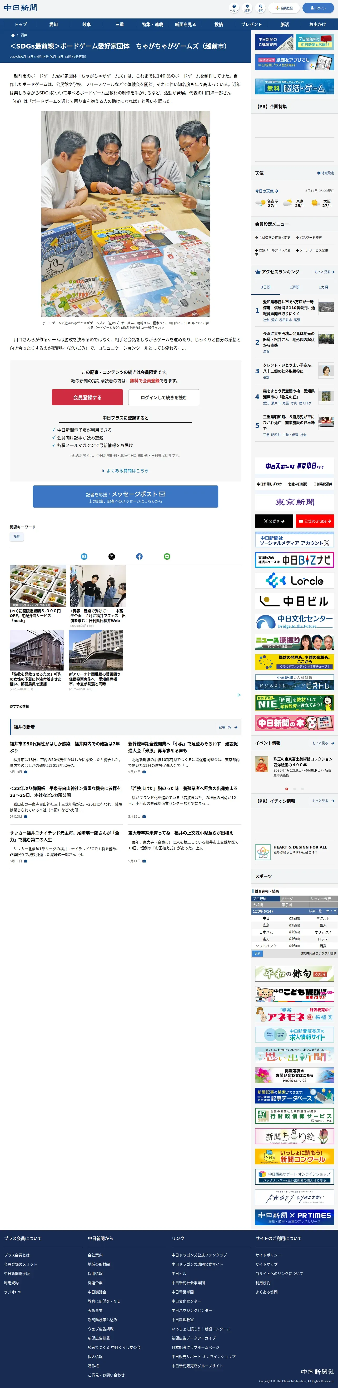338x1388 pixels.
Task: Open the 中日スポーツ 東京中日 logo
Action: coord(294,466)
